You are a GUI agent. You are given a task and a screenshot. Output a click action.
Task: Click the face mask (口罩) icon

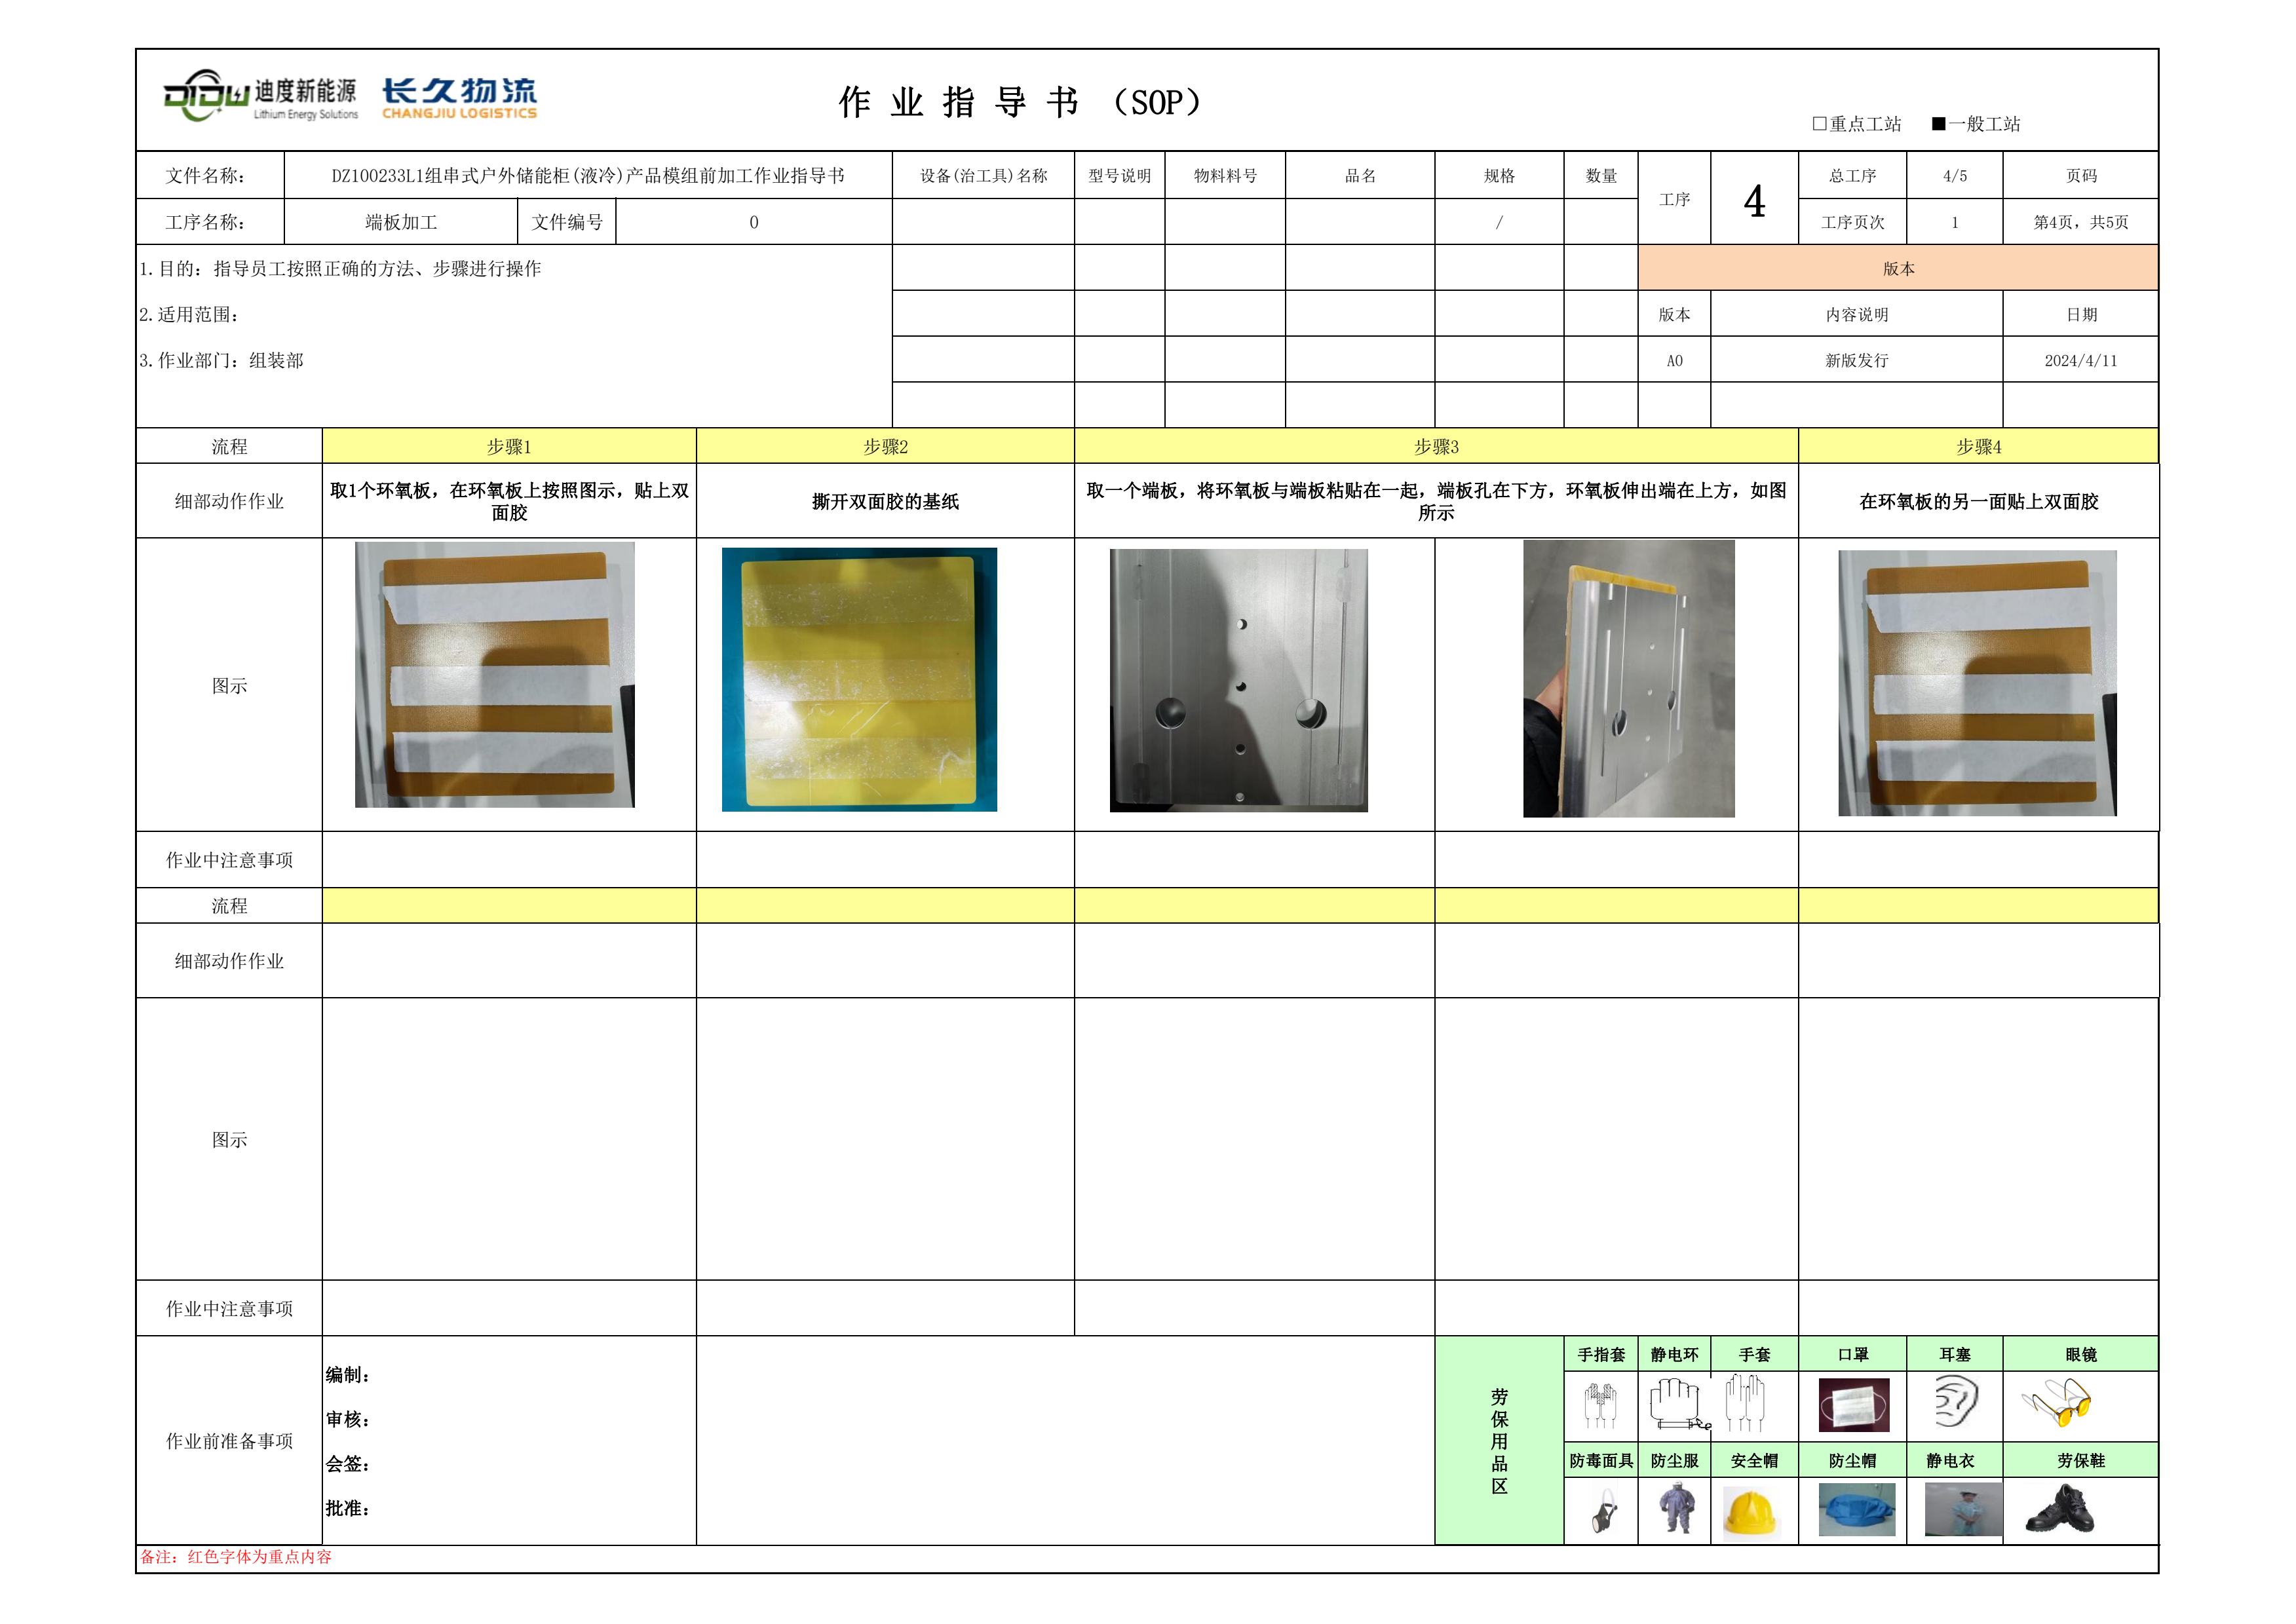(1853, 1405)
